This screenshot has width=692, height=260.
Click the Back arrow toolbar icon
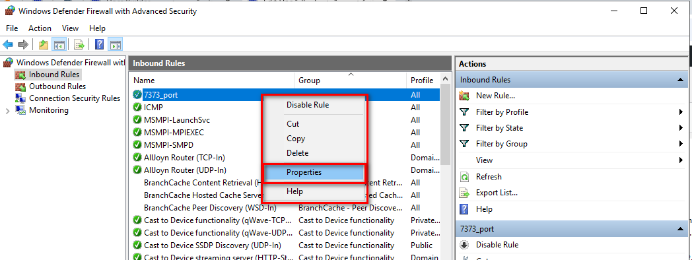coord(8,44)
